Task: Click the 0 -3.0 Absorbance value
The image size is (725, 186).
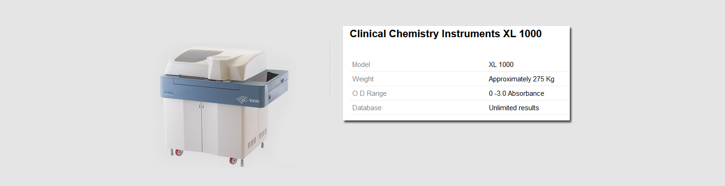Action: tap(516, 93)
